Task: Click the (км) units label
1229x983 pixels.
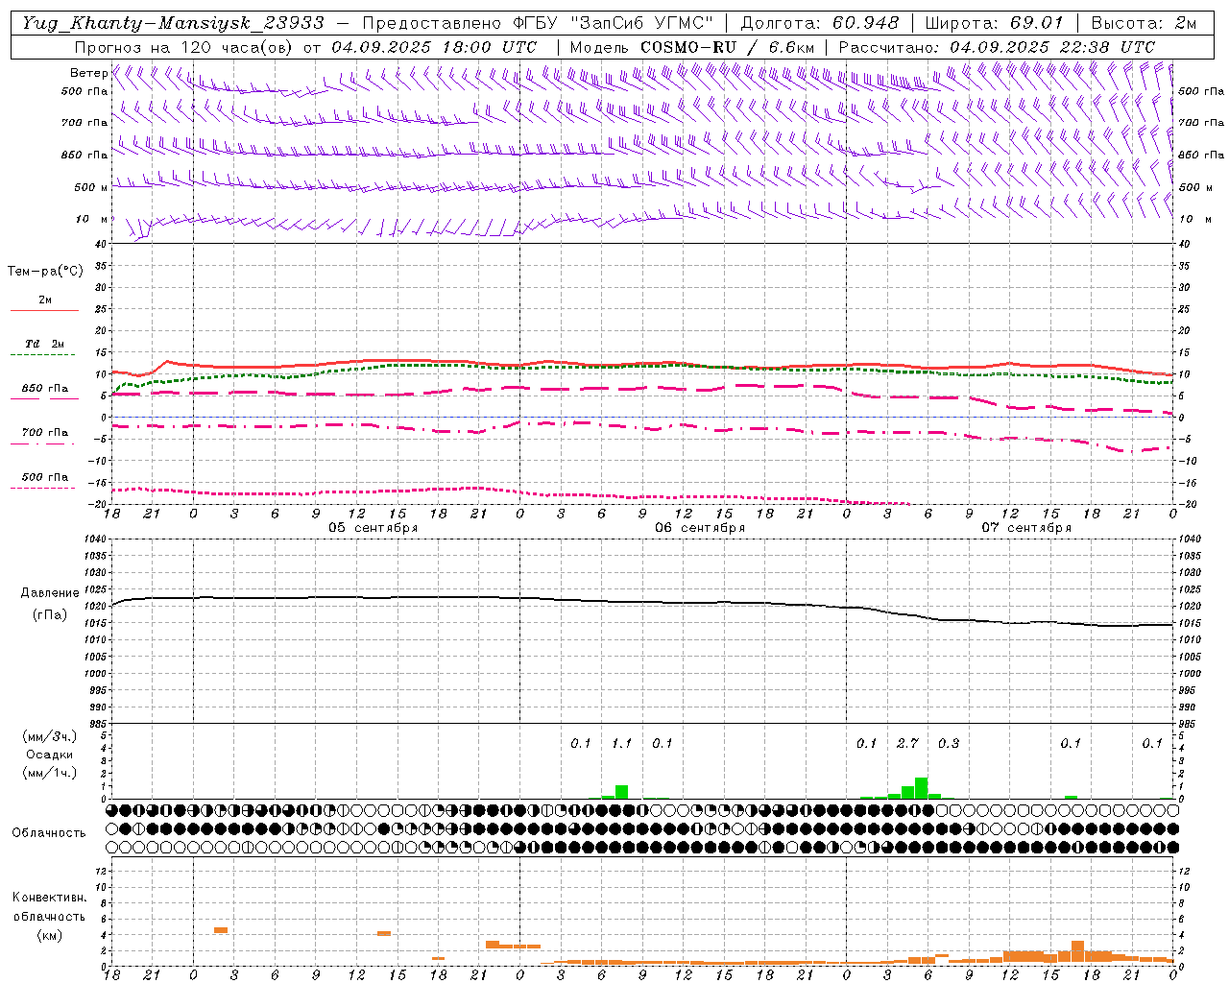Action: tap(49, 935)
